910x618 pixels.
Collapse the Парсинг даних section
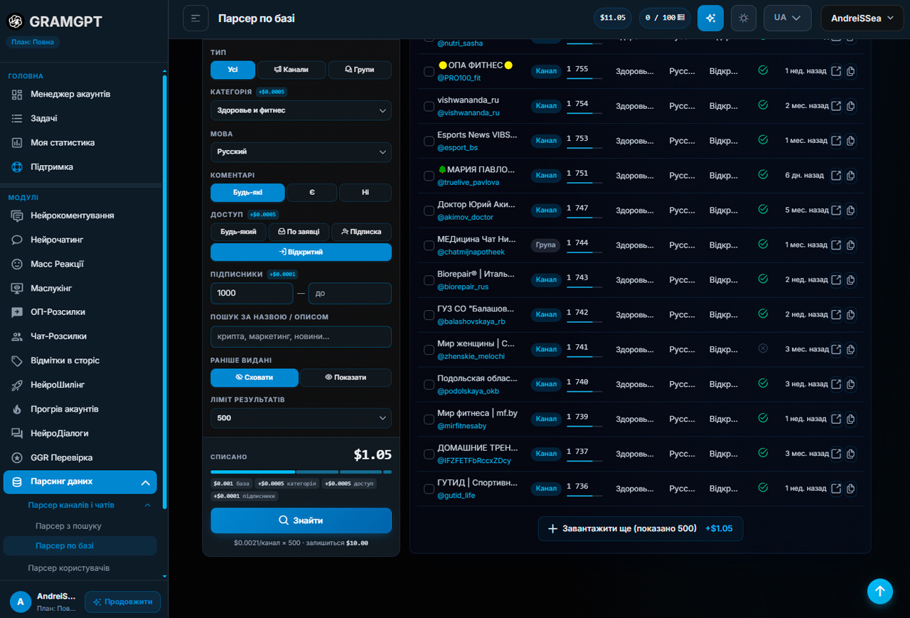(80, 481)
